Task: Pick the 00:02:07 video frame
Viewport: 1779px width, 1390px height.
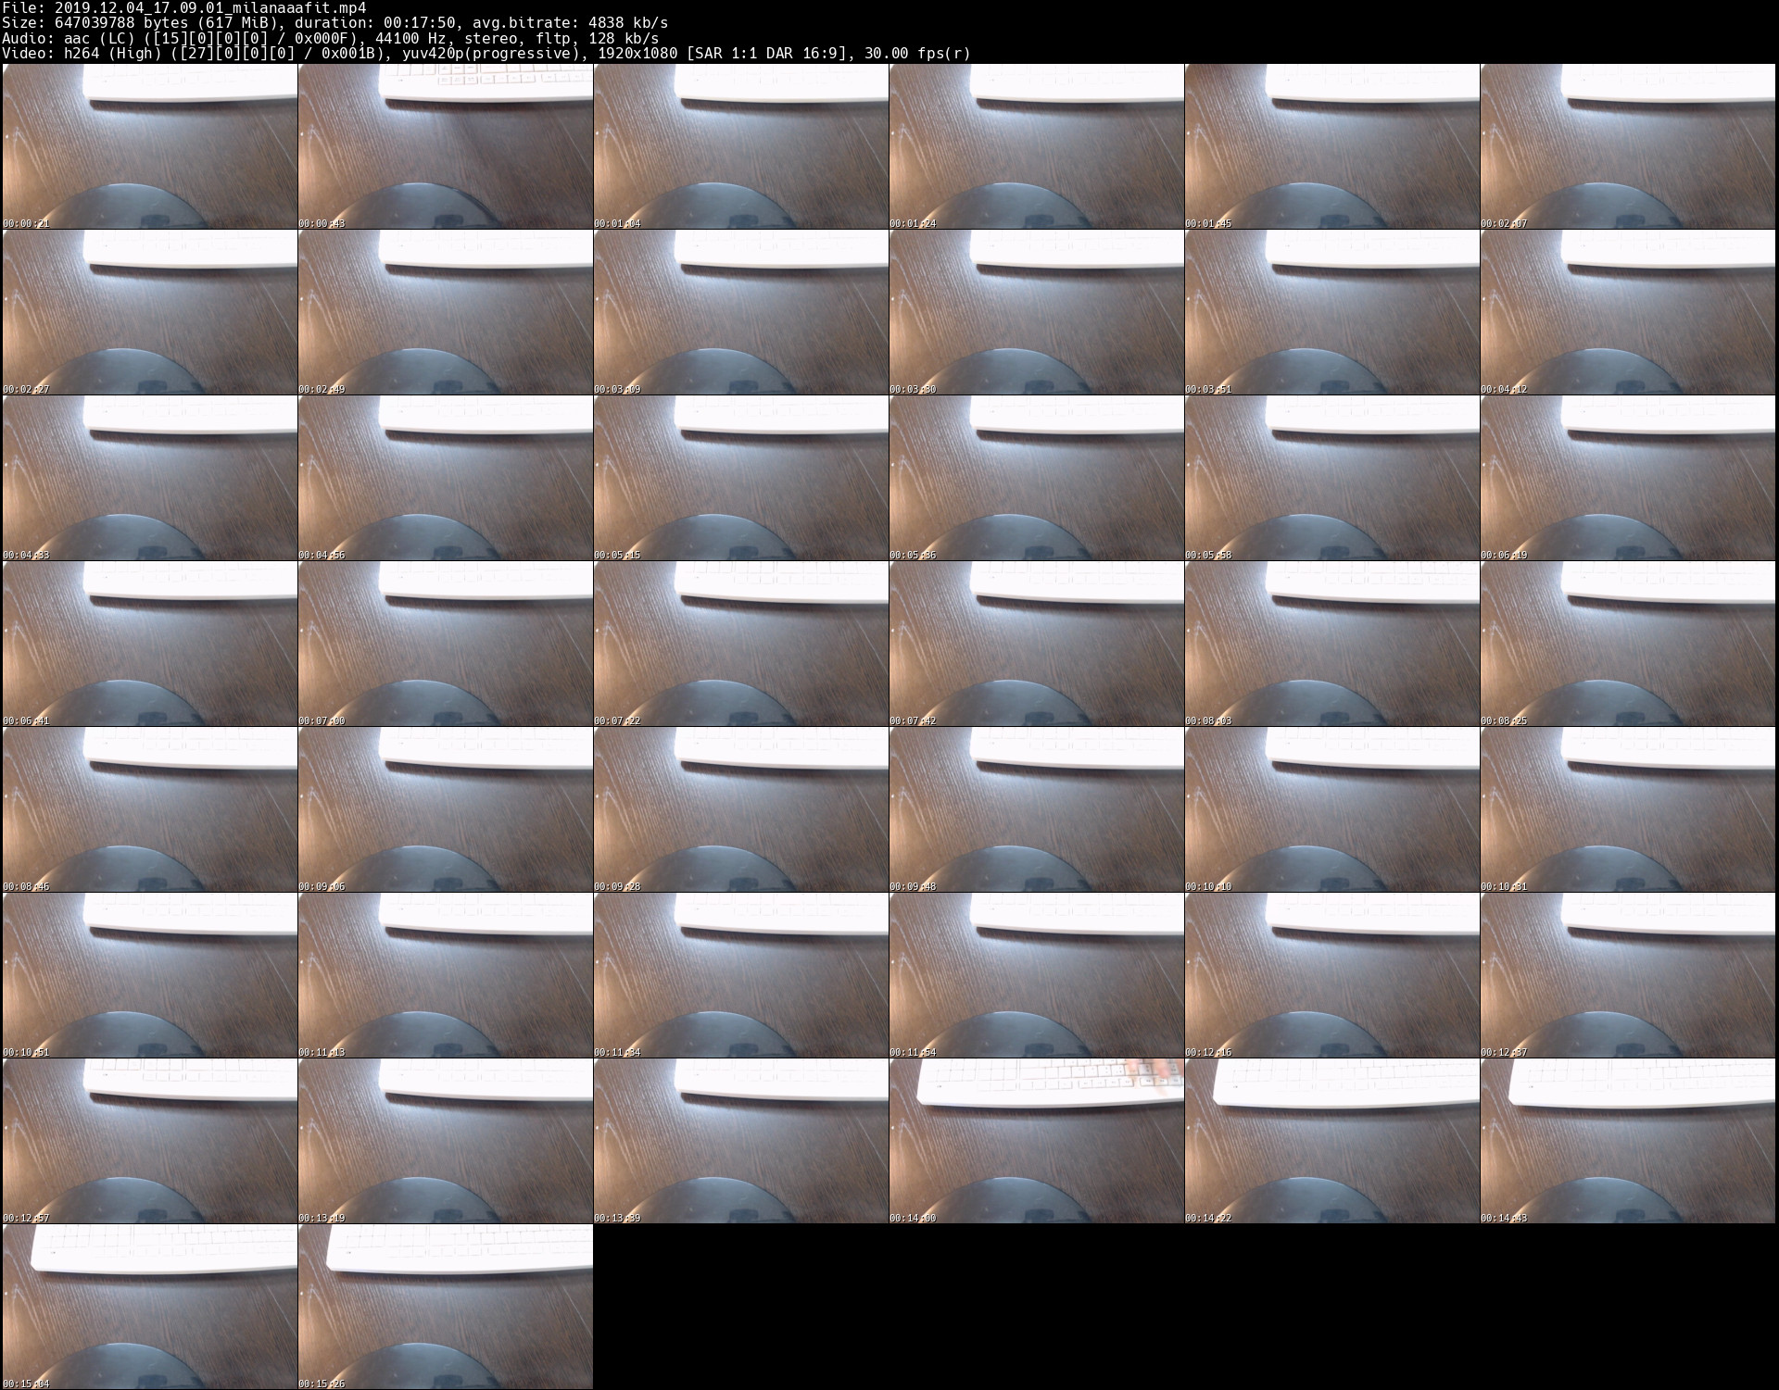Action: click(1627, 146)
